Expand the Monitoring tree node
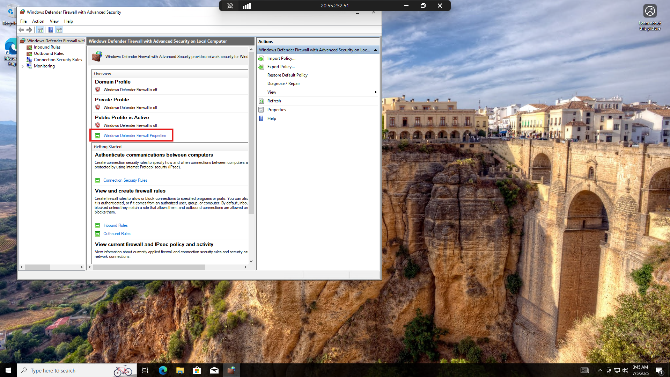 pos(23,66)
